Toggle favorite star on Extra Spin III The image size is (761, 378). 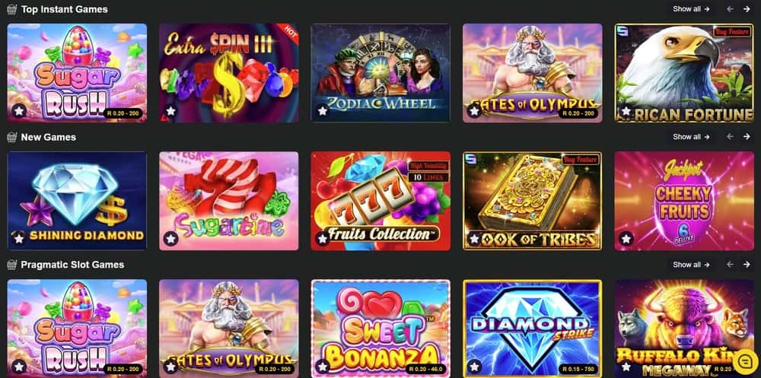170,111
